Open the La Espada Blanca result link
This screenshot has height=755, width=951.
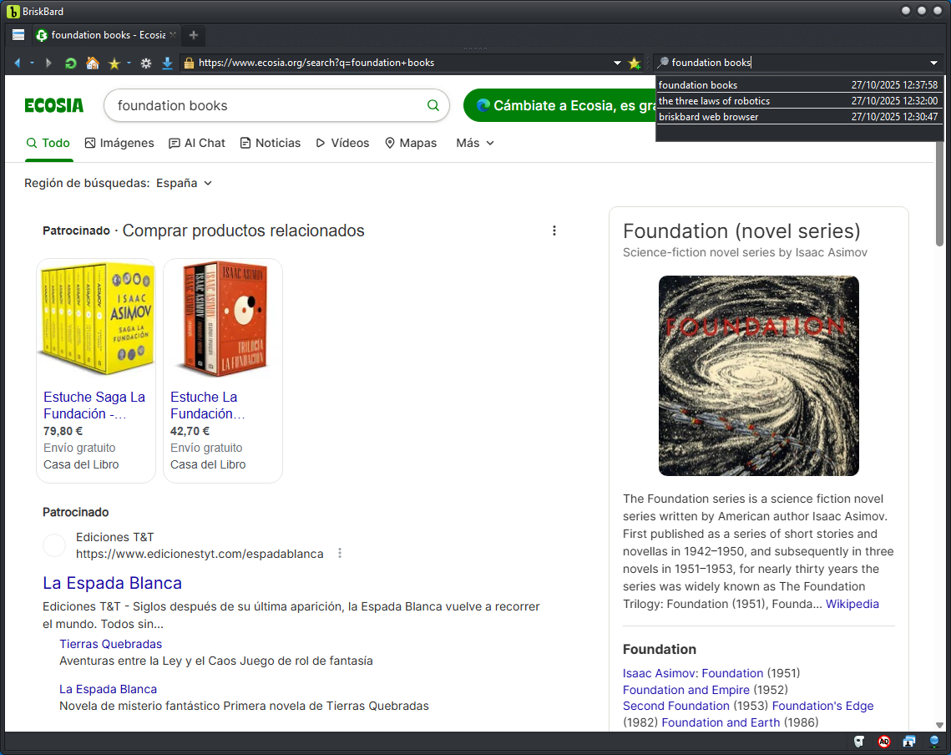point(112,583)
